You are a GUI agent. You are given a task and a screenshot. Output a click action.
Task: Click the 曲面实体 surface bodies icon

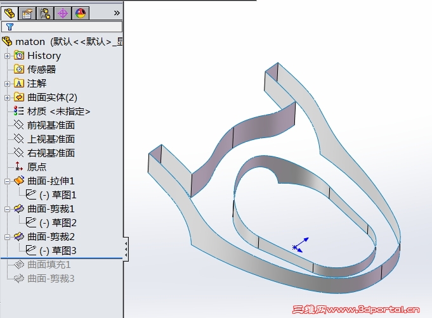[19, 97]
